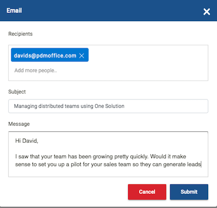Click the 'Email' dialog title

pyautogui.click(x=14, y=11)
